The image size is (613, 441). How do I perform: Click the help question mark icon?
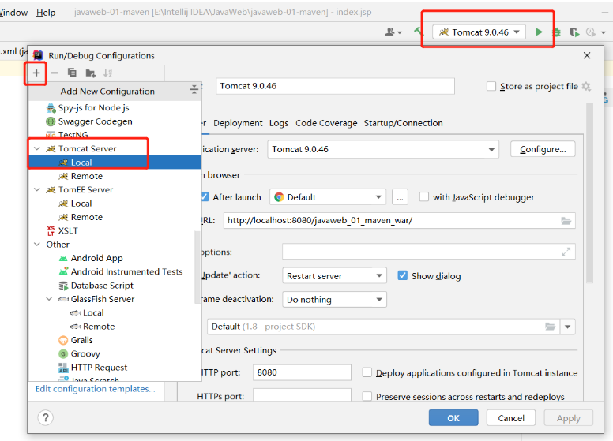pos(45,418)
